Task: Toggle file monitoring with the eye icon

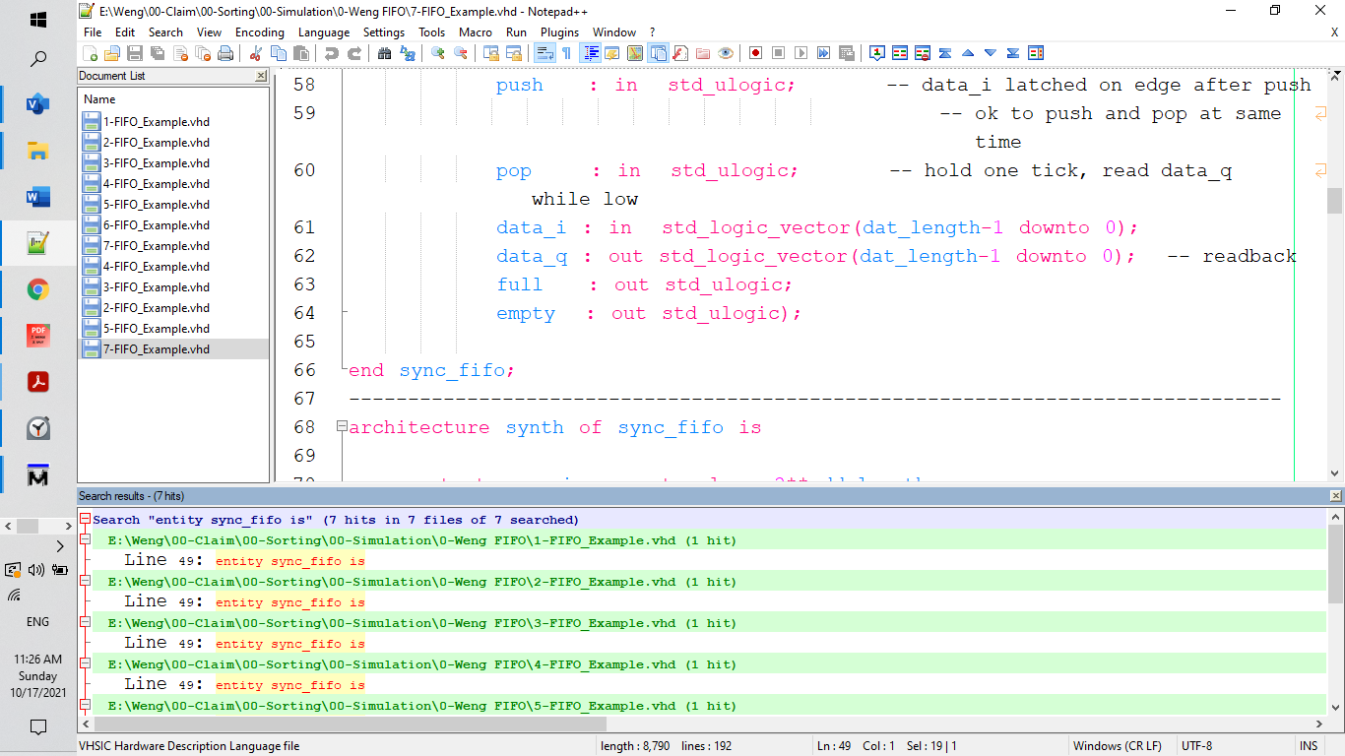Action: tap(726, 53)
